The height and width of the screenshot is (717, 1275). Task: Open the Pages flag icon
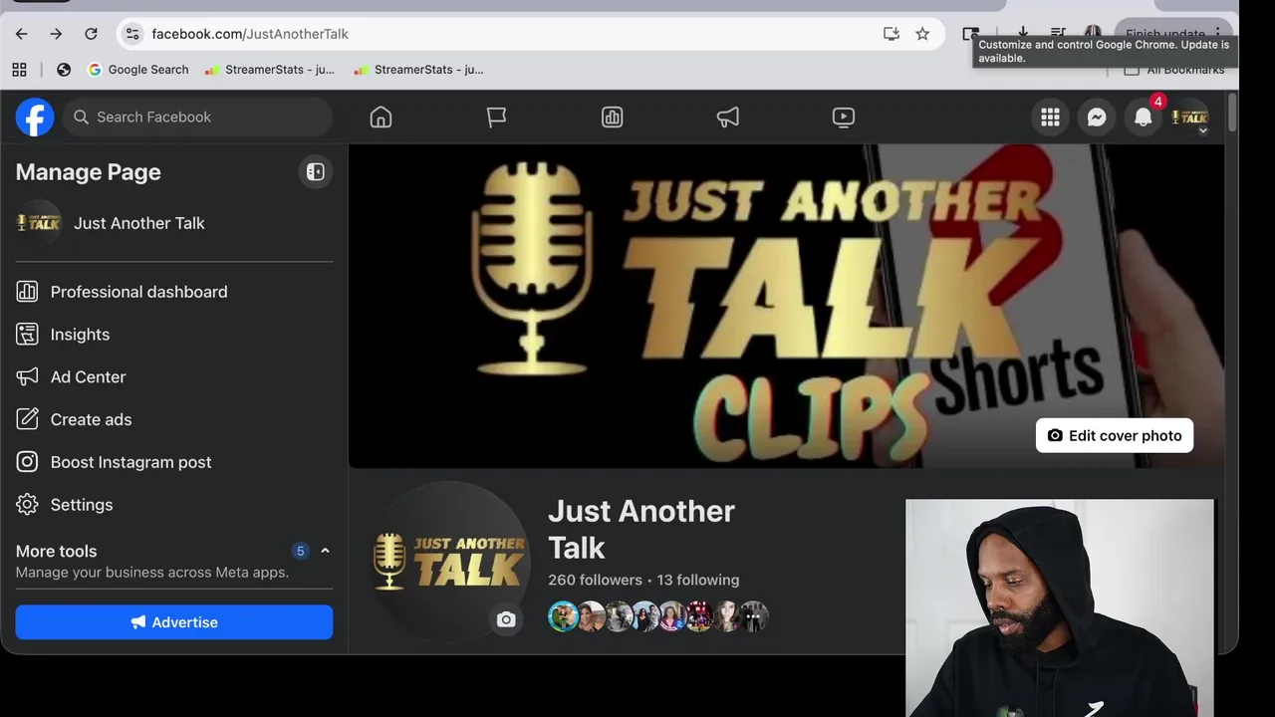[496, 118]
